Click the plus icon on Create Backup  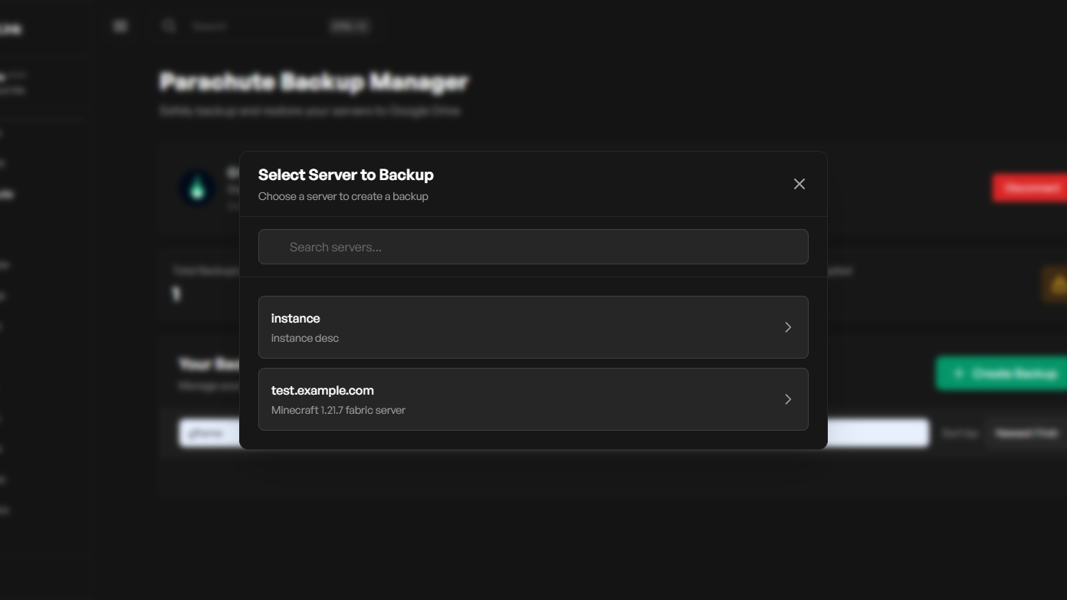[958, 373]
